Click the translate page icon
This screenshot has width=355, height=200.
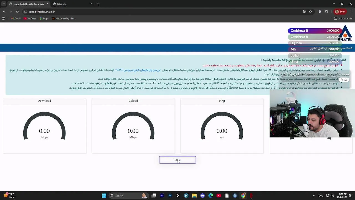304,12
